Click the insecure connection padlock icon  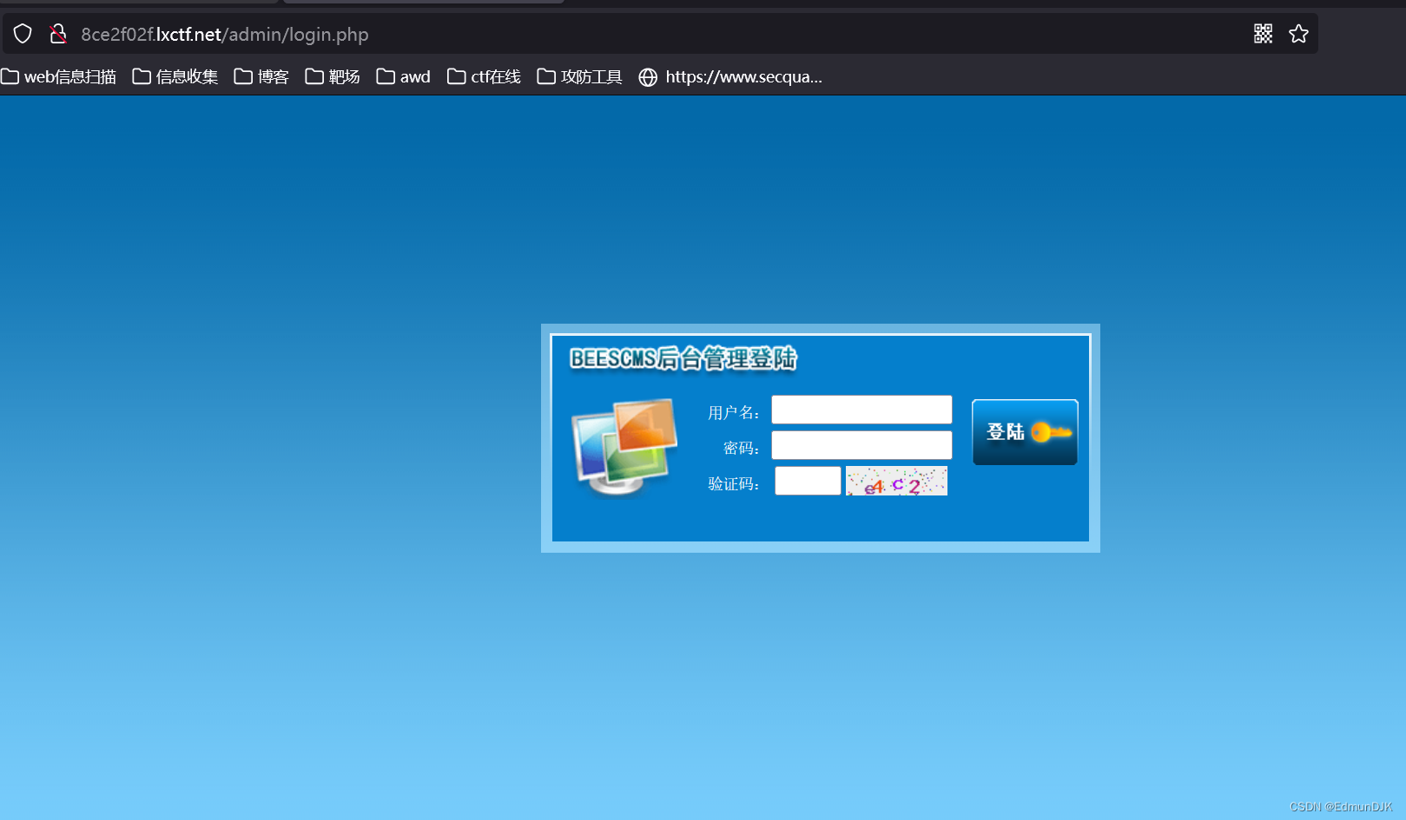58,34
